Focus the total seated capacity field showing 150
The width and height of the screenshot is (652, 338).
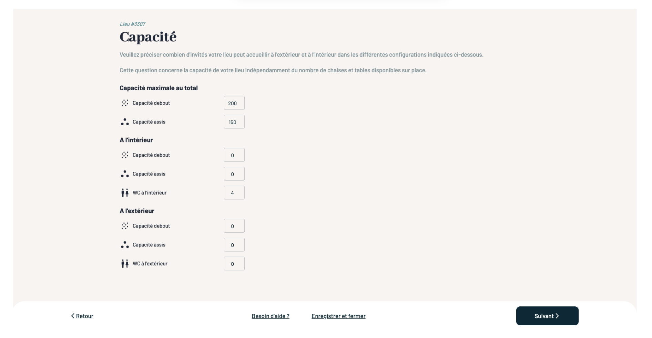(234, 122)
